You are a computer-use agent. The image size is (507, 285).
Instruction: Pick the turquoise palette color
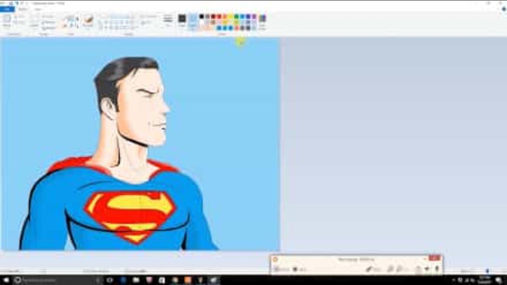click(x=242, y=16)
